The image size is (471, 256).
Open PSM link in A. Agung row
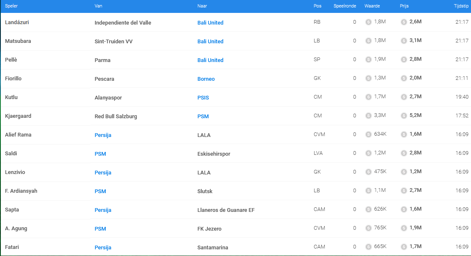coord(100,229)
